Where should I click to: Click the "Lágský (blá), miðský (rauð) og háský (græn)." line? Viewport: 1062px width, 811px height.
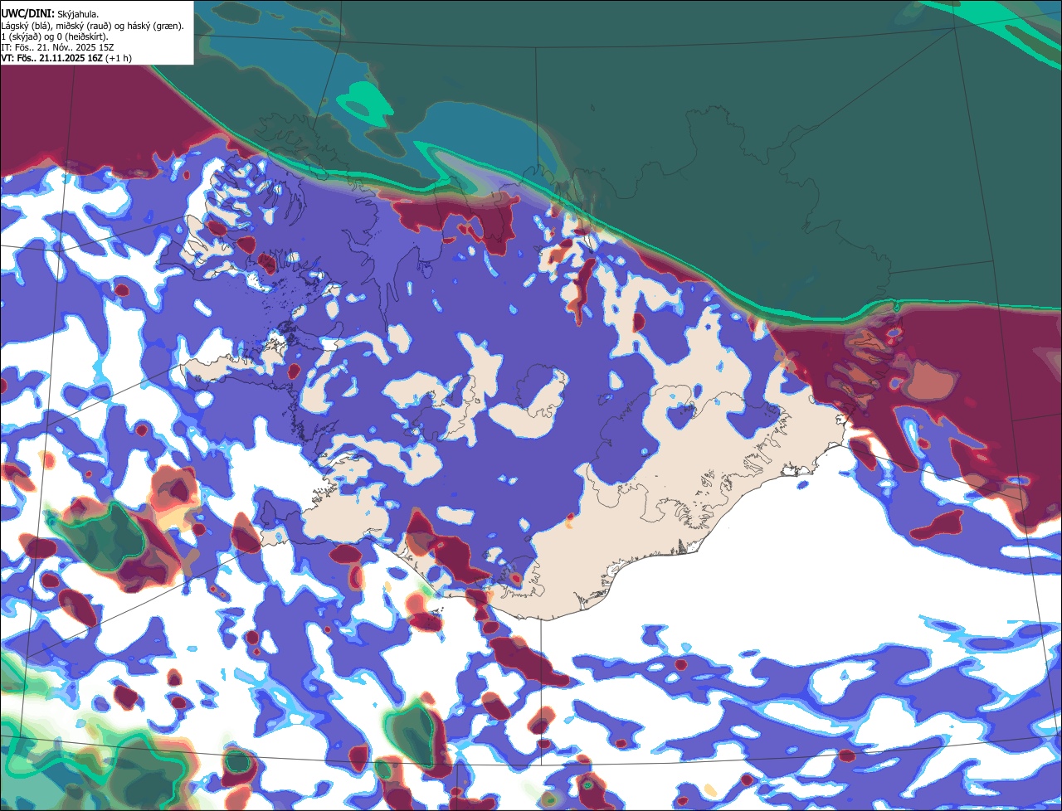(x=93, y=26)
